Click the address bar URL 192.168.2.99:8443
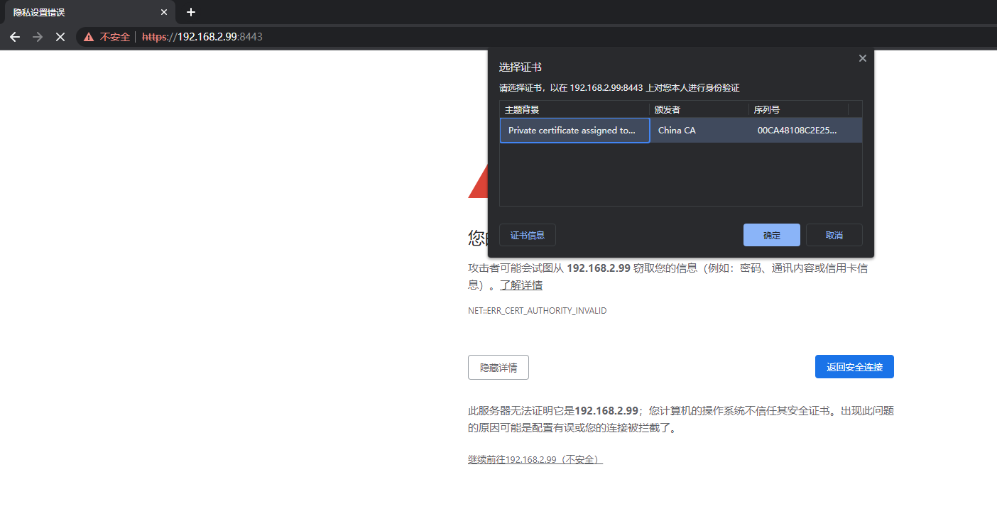 [202, 37]
